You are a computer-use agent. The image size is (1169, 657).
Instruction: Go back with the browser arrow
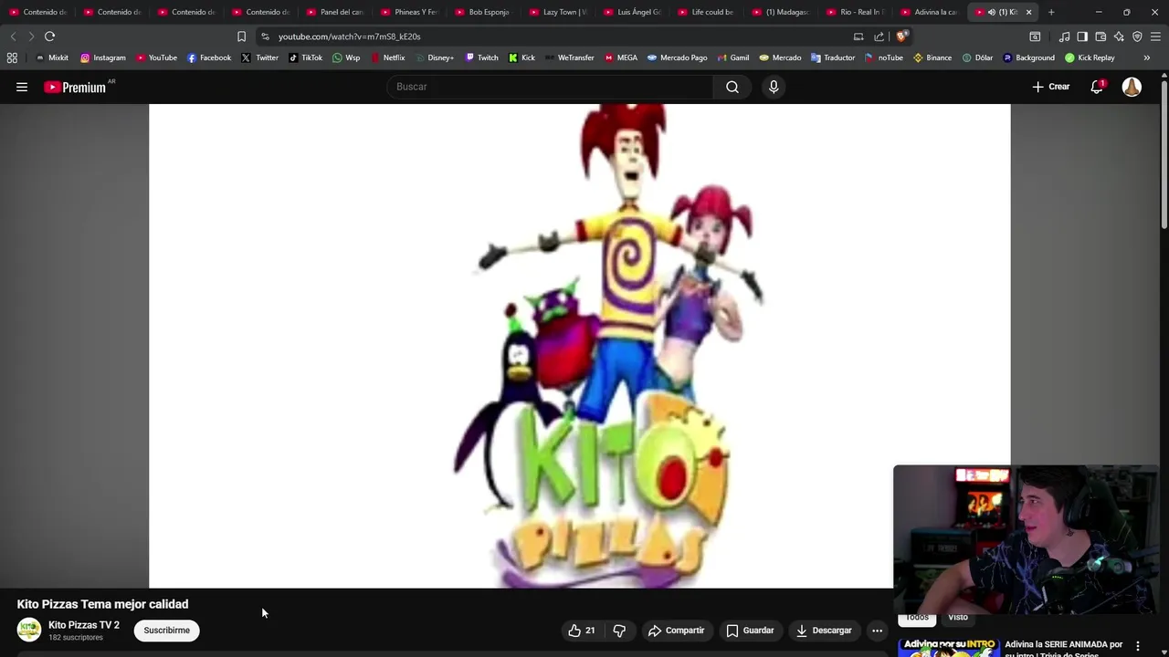tap(13, 36)
